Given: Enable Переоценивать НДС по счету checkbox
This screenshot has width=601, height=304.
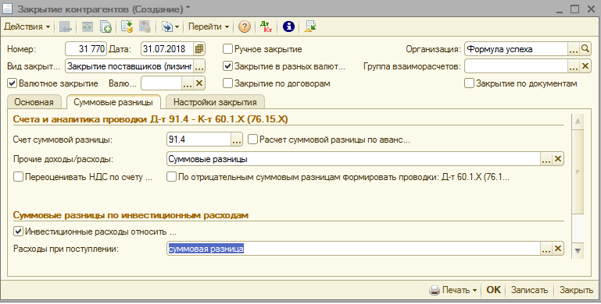Looking at the screenshot, I should click(18, 177).
